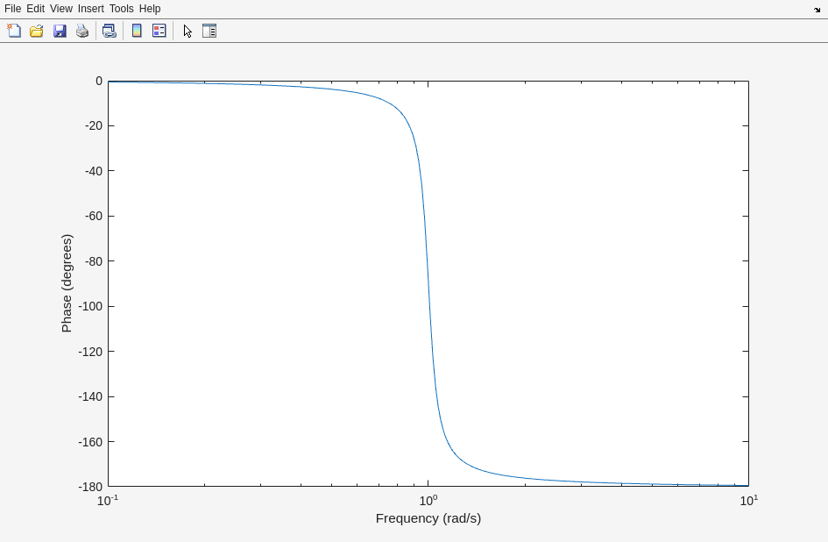Select the blue phase curve in the plot
828x542 pixels.
[x=428, y=283]
